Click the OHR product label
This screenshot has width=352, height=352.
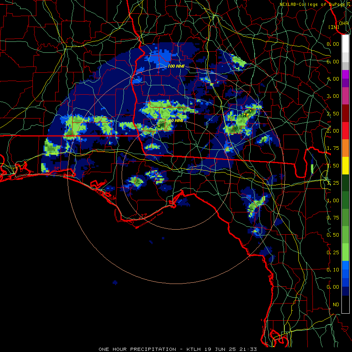[x=344, y=23]
